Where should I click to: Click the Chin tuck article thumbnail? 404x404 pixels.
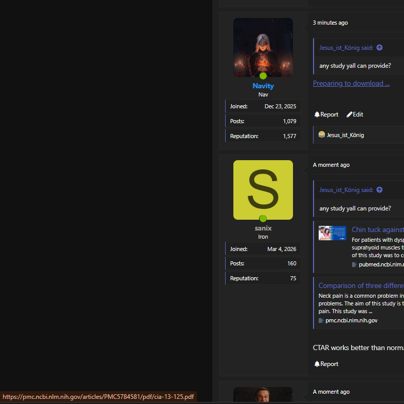pyautogui.click(x=332, y=233)
